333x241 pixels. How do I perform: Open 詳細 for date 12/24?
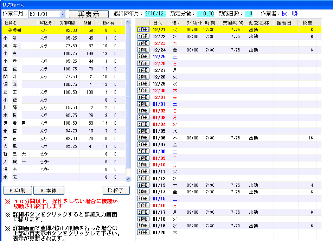tap(143, 50)
